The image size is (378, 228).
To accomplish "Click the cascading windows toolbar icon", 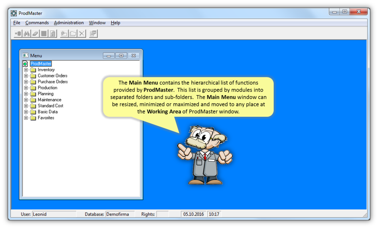I will pos(93,34).
